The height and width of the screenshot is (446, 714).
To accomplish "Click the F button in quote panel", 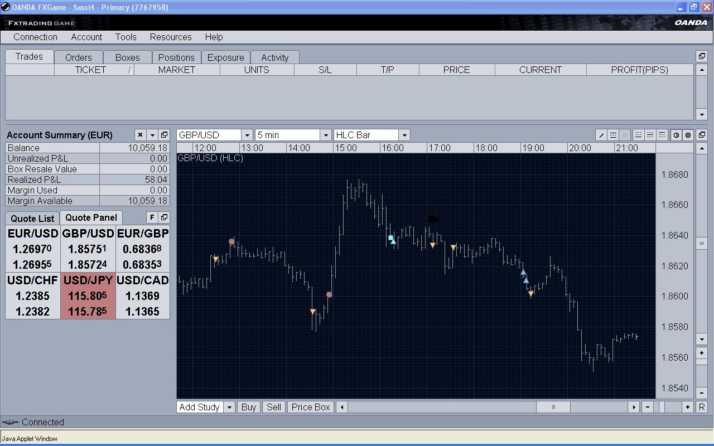I will click(152, 217).
